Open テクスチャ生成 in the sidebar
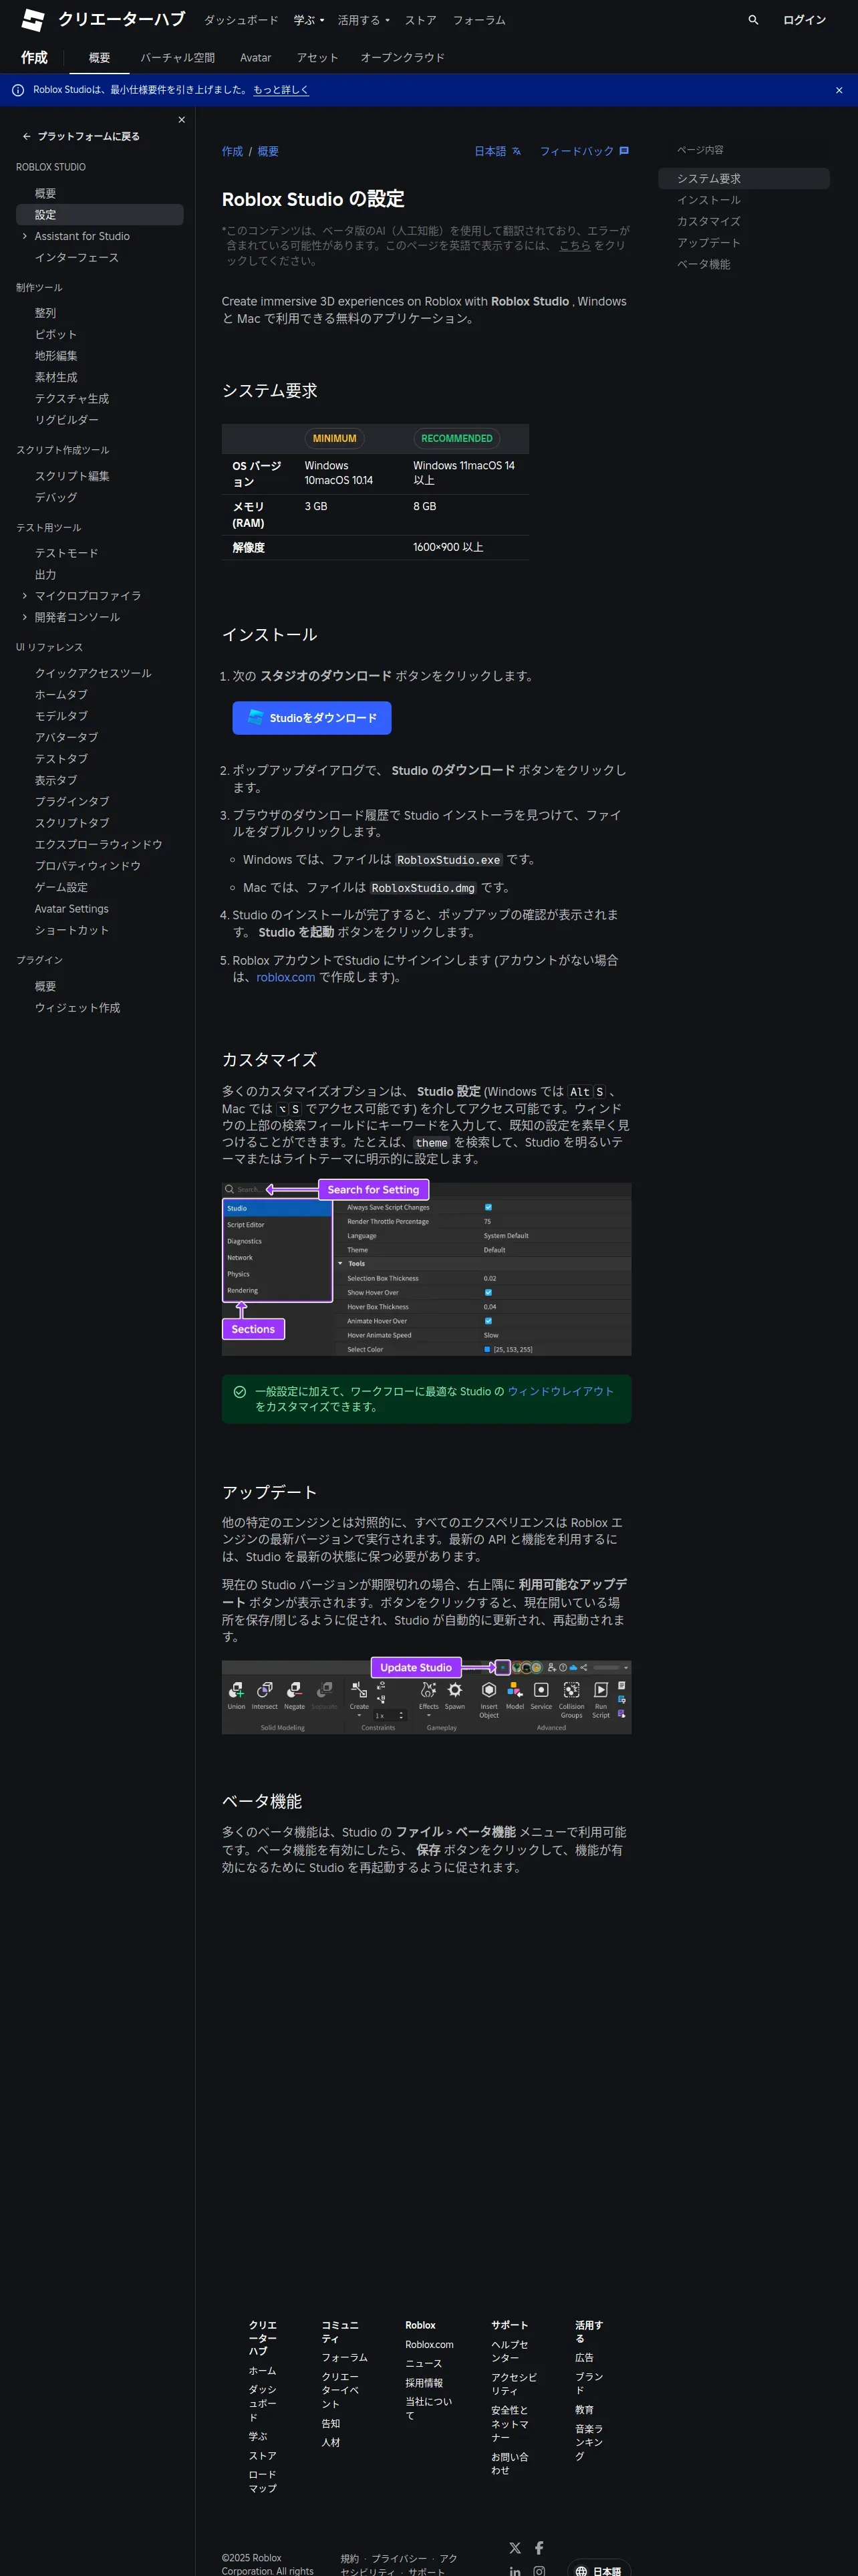Image resolution: width=858 pixels, height=2576 pixels. [x=71, y=399]
